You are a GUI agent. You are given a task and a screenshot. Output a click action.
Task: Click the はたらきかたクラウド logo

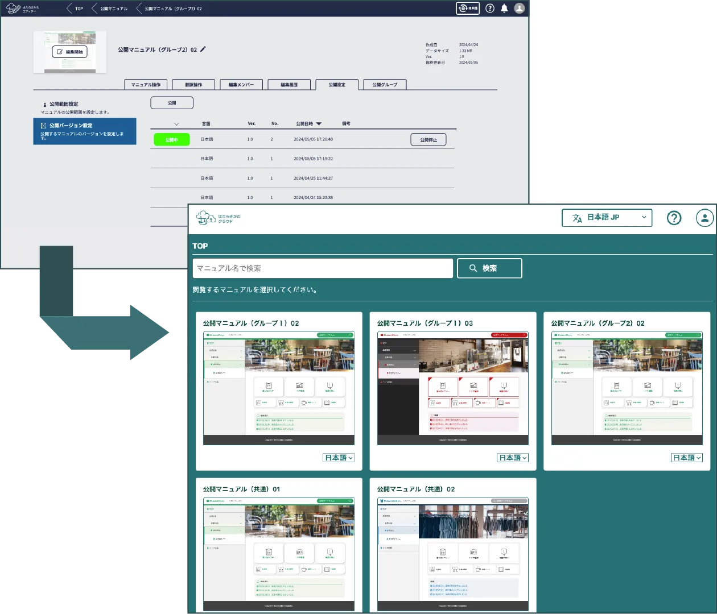(218, 218)
